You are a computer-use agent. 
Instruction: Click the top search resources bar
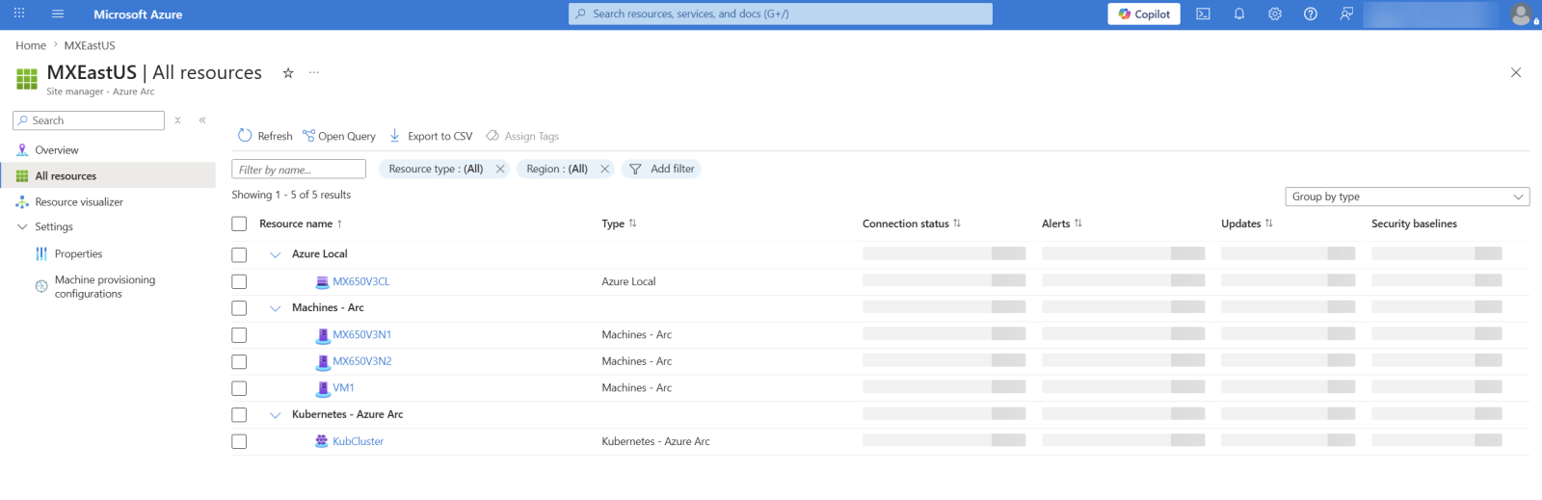click(781, 13)
